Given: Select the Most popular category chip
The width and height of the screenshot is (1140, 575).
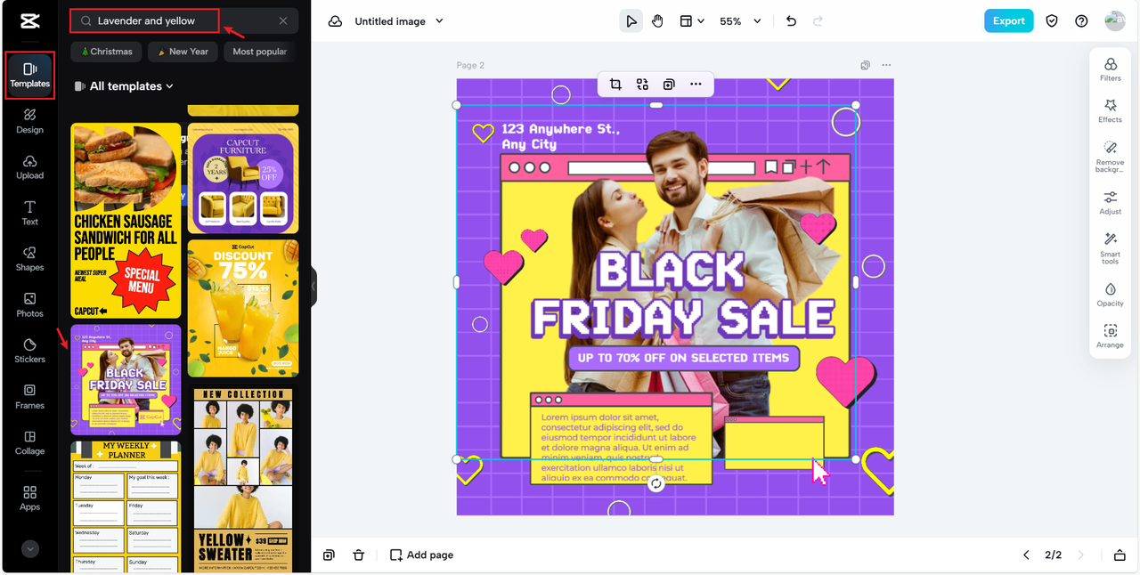Looking at the screenshot, I should 259,52.
